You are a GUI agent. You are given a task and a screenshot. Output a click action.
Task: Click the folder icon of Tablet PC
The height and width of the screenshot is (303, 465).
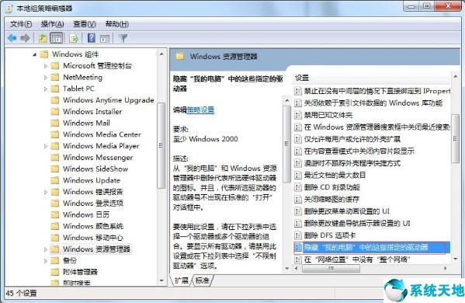click(x=55, y=89)
